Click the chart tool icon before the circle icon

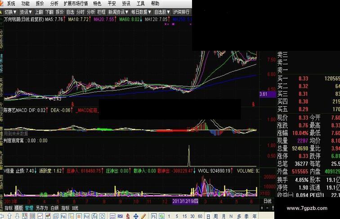[x=94, y=216]
